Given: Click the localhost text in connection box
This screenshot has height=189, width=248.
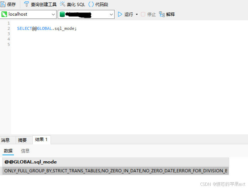Looking at the screenshot, I should pyautogui.click(x=18, y=14).
